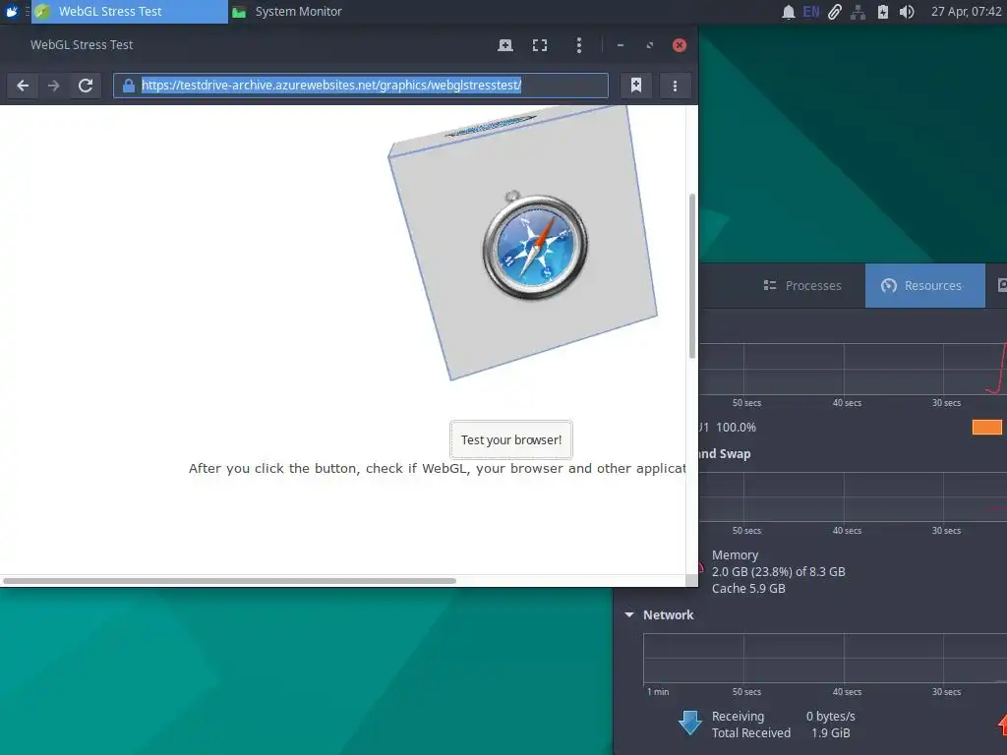Click the Memory usage label text
The width and height of the screenshot is (1007, 755).
click(x=735, y=555)
